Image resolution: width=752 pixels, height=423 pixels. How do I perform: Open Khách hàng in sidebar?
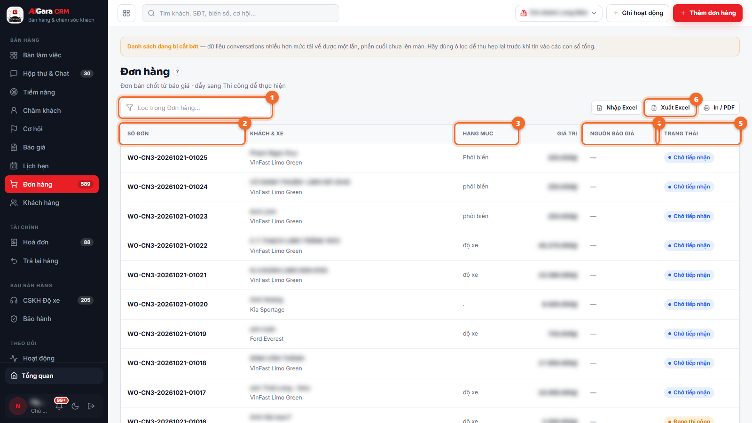52,203
